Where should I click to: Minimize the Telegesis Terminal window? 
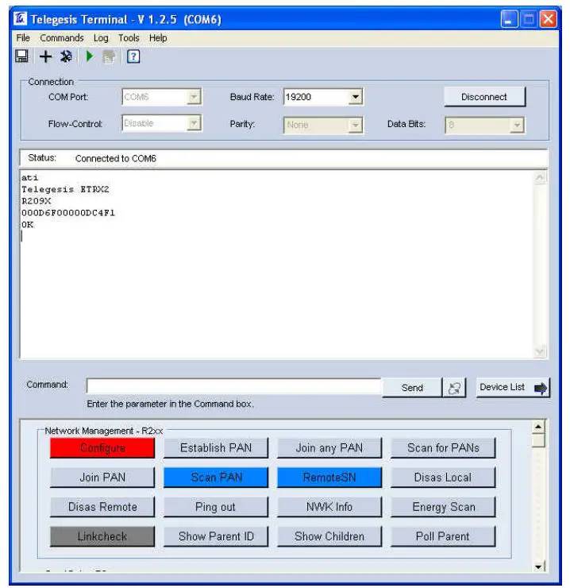pos(509,19)
